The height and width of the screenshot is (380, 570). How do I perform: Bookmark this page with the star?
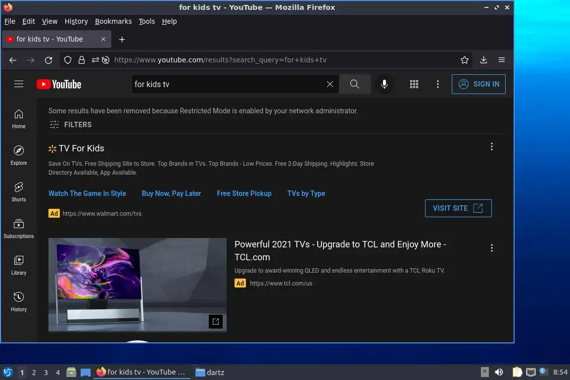tap(464, 60)
